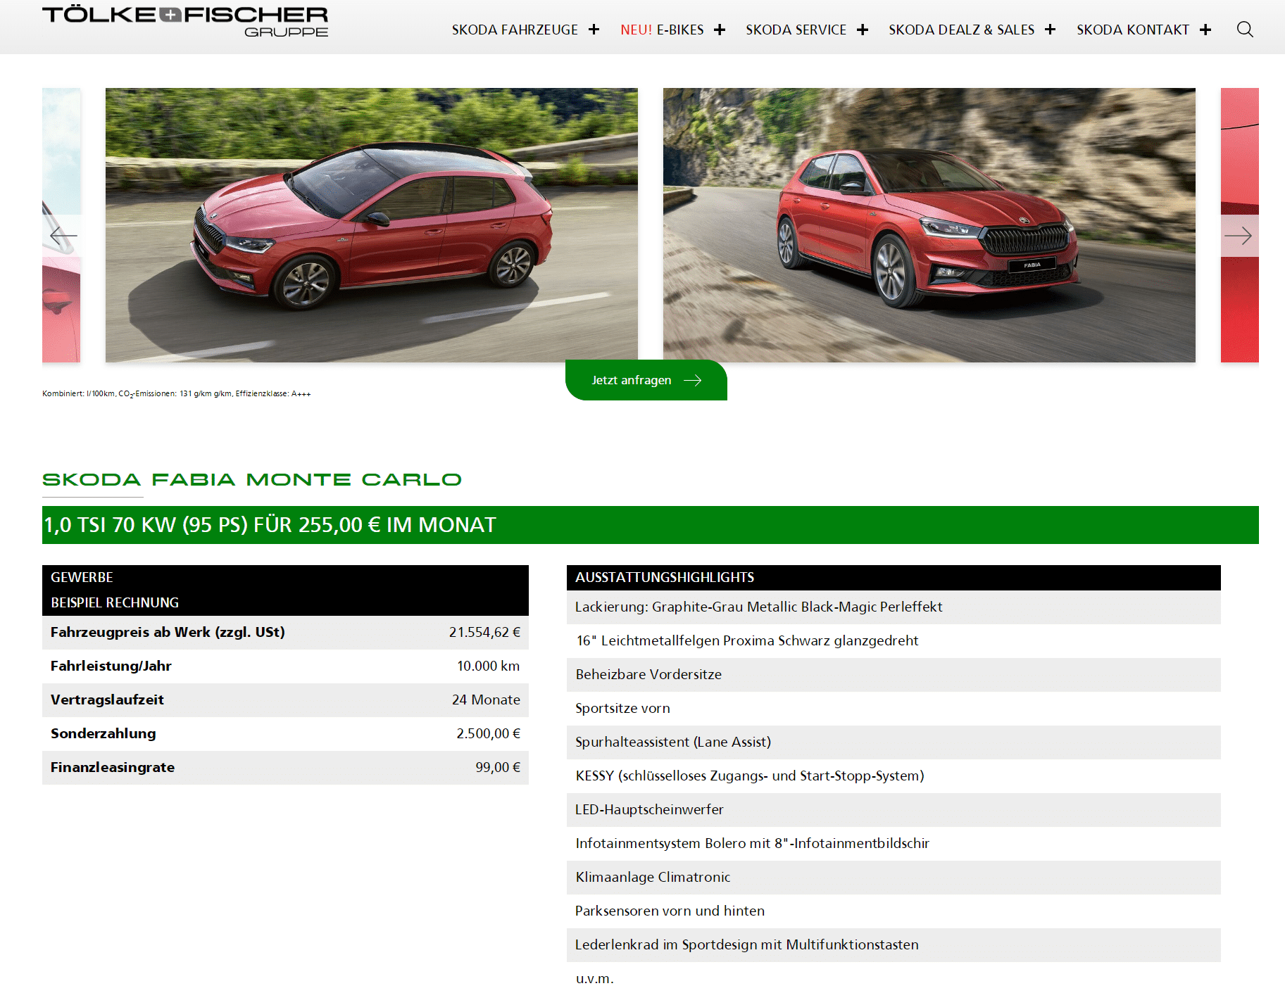The height and width of the screenshot is (993, 1285).
Task: Open NEU! E-BIKES menu
Action: point(662,30)
